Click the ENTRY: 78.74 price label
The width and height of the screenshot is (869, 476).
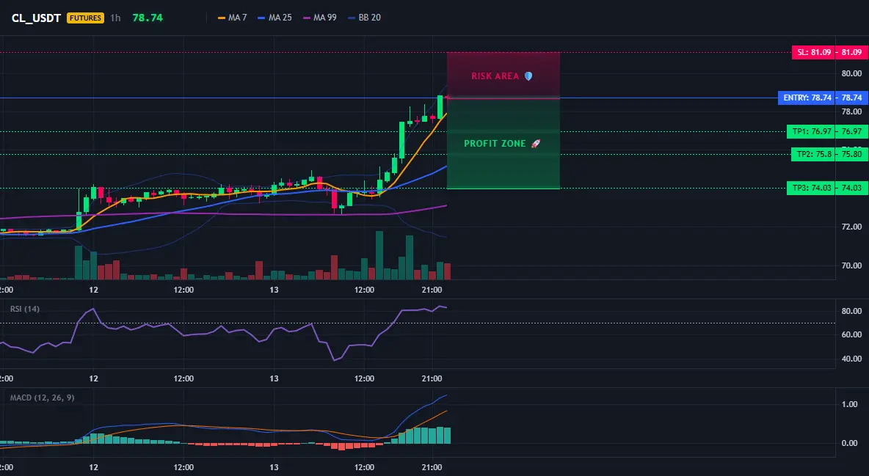click(x=807, y=98)
